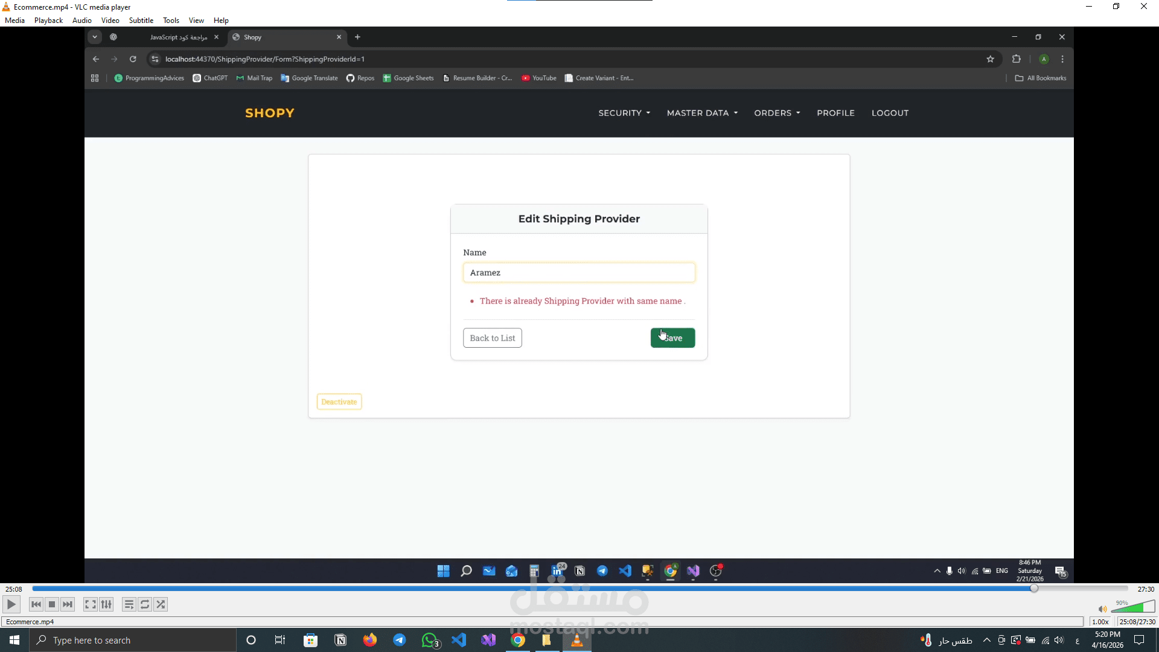Toggle random shuffle playback
Viewport: 1159px width, 652px height.
[x=161, y=604]
